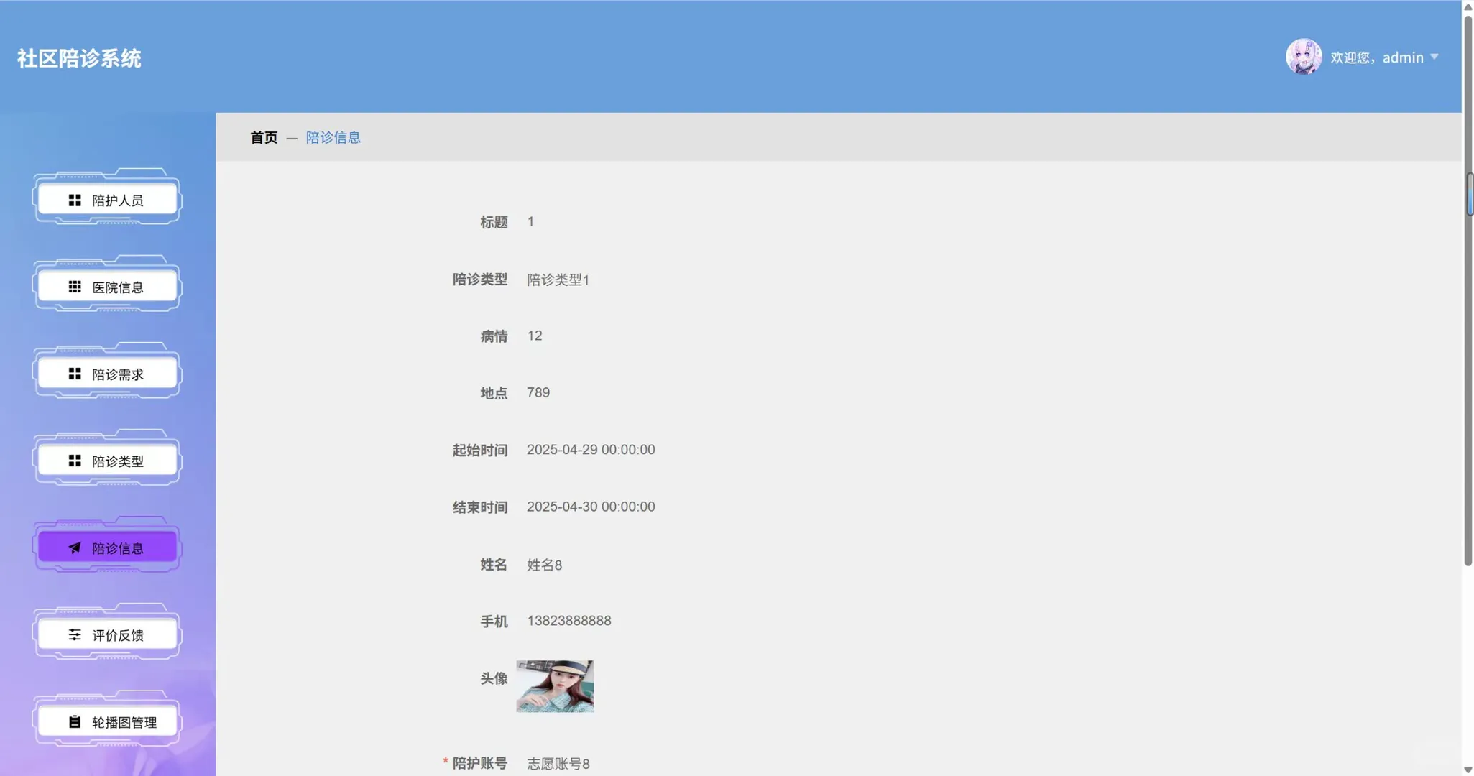
Task: Select the 陪诊类型 sidebar entry
Action: [108, 461]
